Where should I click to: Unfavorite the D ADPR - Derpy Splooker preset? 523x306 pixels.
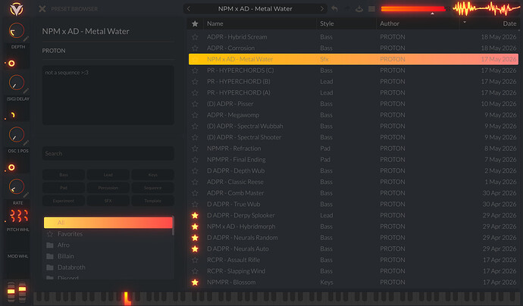(195, 215)
